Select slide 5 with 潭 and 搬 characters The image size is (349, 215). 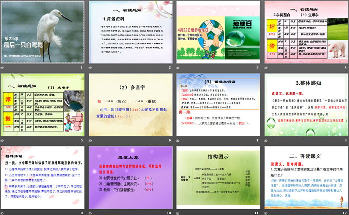pyautogui.click(x=43, y=105)
